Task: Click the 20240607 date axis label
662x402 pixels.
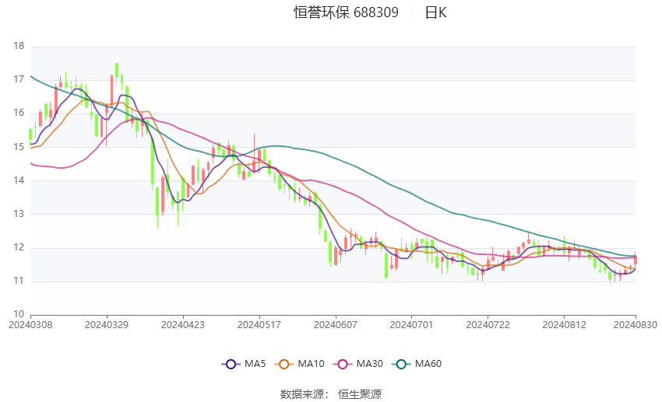Action: (334, 323)
